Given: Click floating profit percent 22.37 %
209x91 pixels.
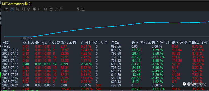Looking at the screenshot, I should tap(198, 50).
